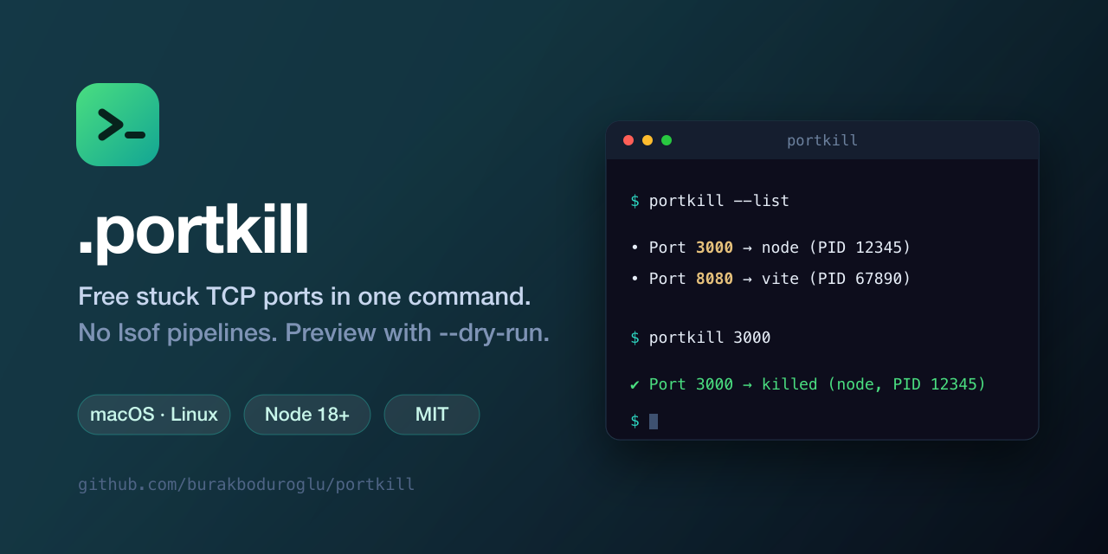
Task: Click 'Free stuck TCP ports in one command.' tagline
Action: [305, 297]
